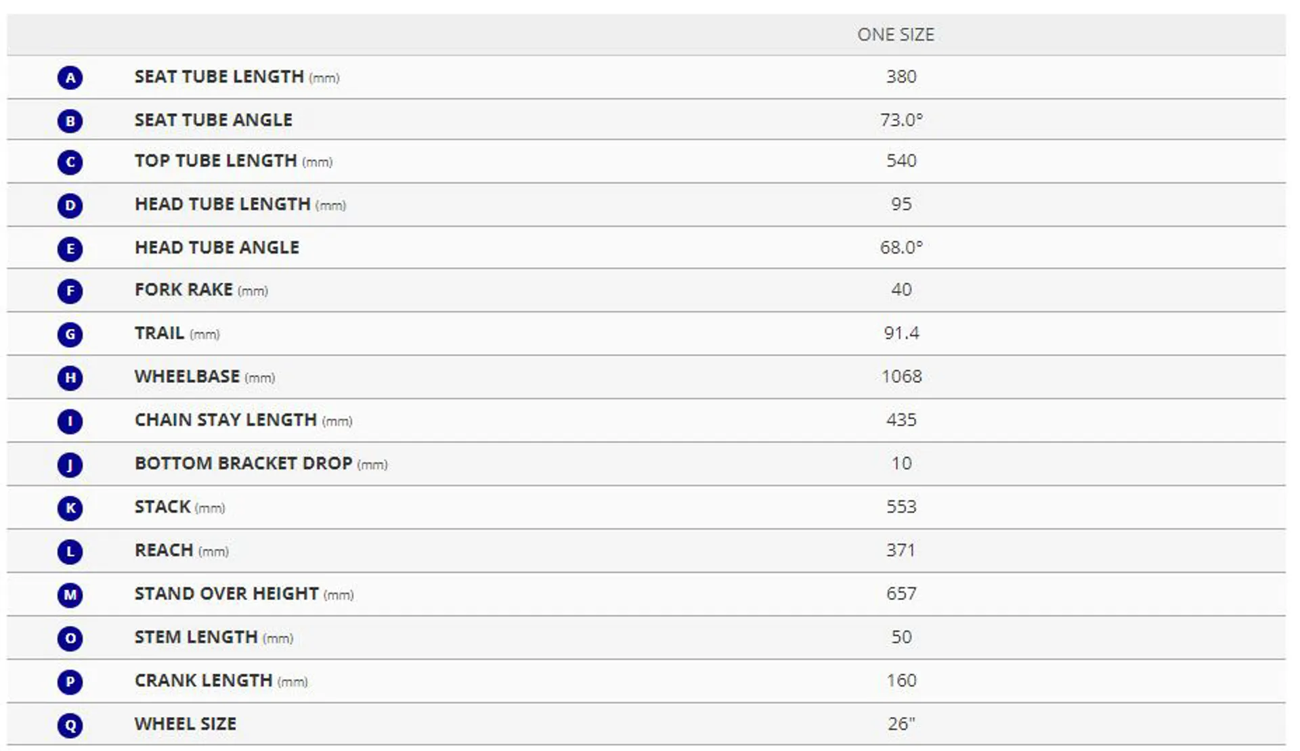Screen dimensions: 1300x751
Task: Select the E head tube angle marker
Action: point(70,249)
